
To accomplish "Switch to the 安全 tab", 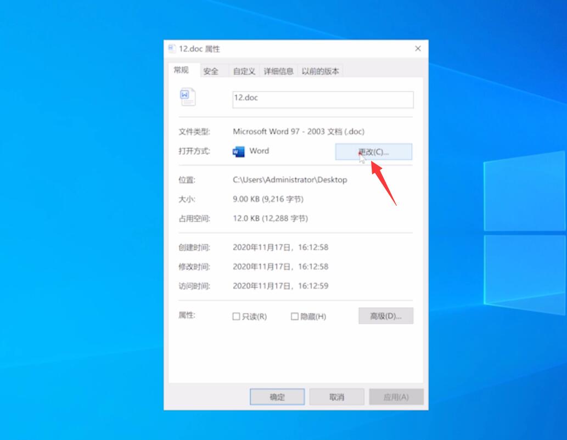I will click(211, 70).
